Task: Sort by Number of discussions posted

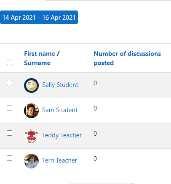Action: pyautogui.click(x=127, y=58)
